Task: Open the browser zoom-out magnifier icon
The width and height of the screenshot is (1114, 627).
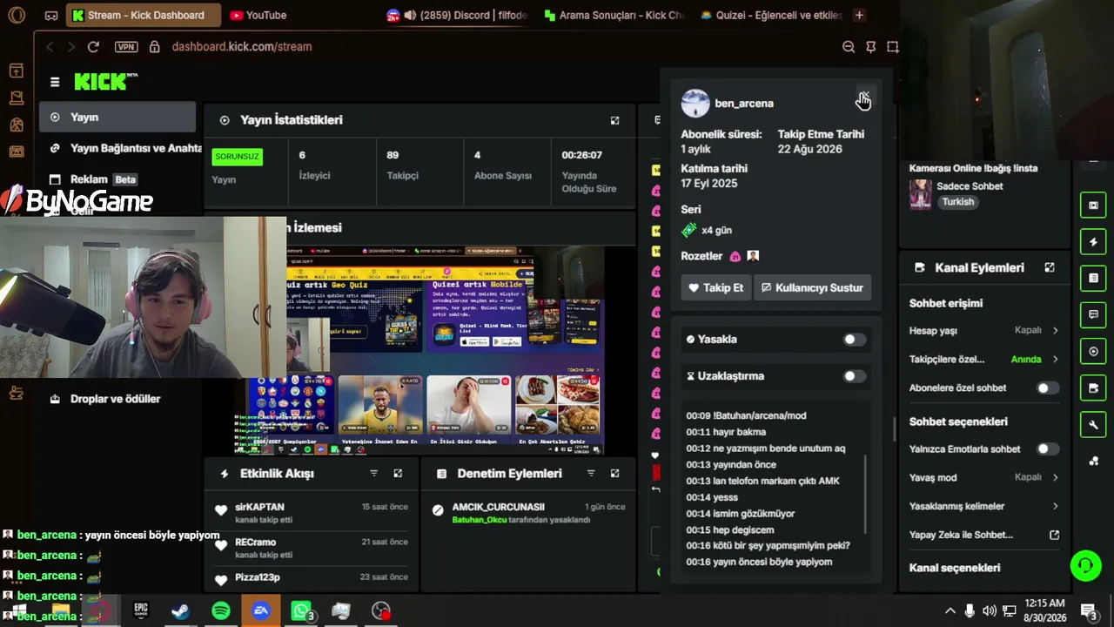Action: click(849, 47)
